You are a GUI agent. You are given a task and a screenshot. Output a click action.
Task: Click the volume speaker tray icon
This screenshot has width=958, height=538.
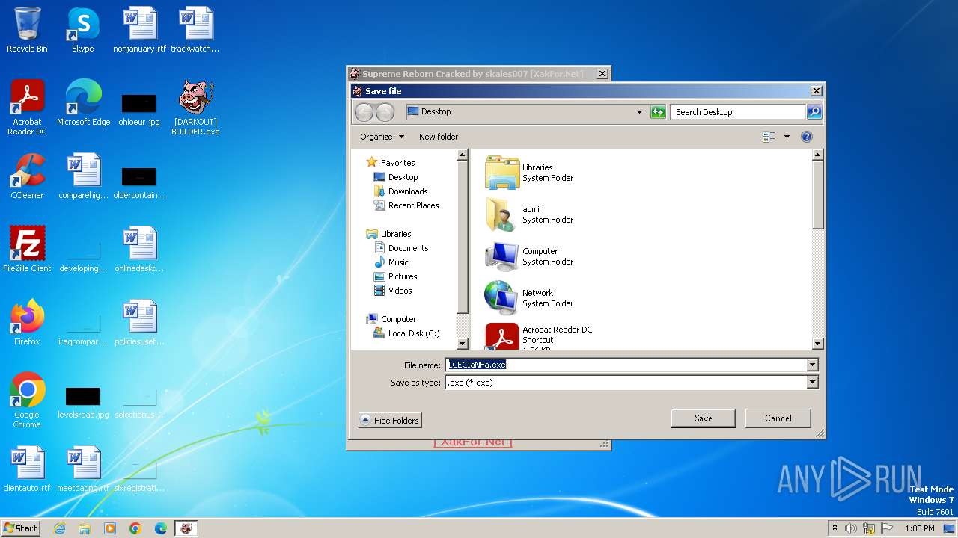tap(851, 528)
